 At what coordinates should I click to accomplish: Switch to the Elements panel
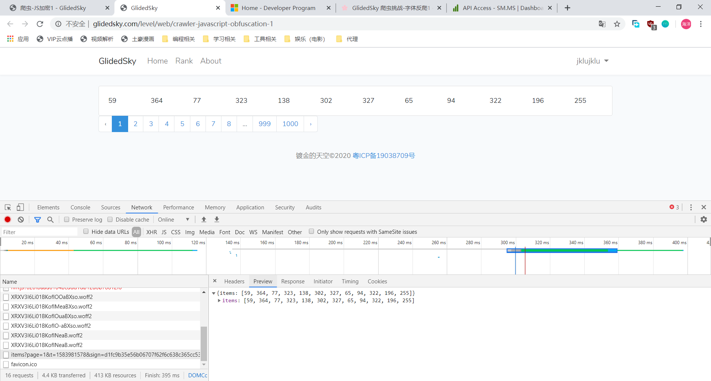48,208
